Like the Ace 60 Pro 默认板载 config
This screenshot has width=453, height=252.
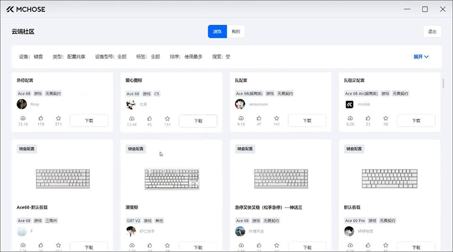pyautogui.click(x=368, y=245)
